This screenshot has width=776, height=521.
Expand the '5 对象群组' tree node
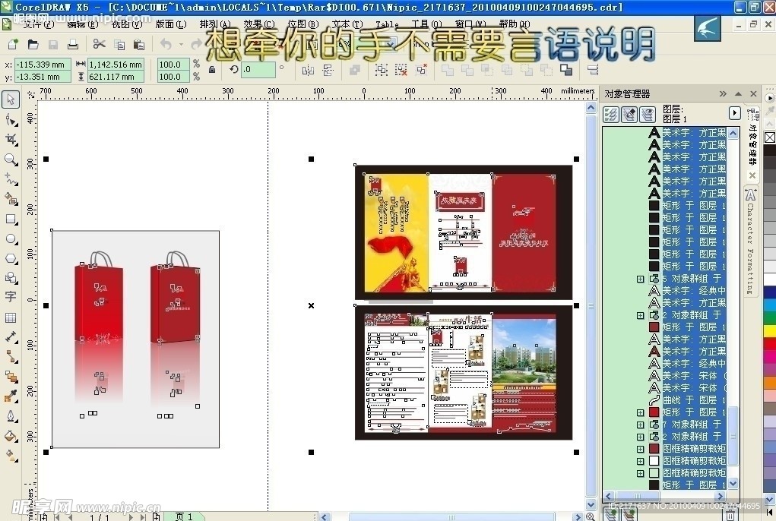641,279
